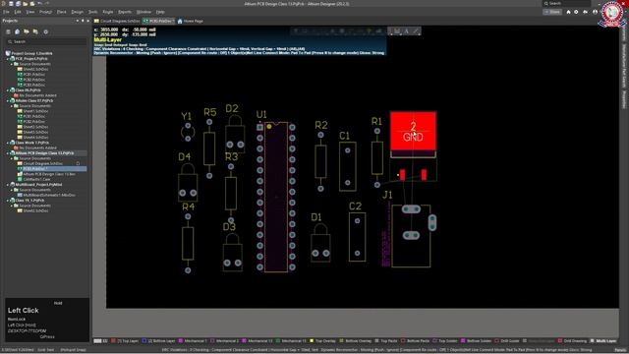Click the fourth Projects panel toolbar icon
The width and height of the screenshot is (629, 354).
click(x=35, y=31)
